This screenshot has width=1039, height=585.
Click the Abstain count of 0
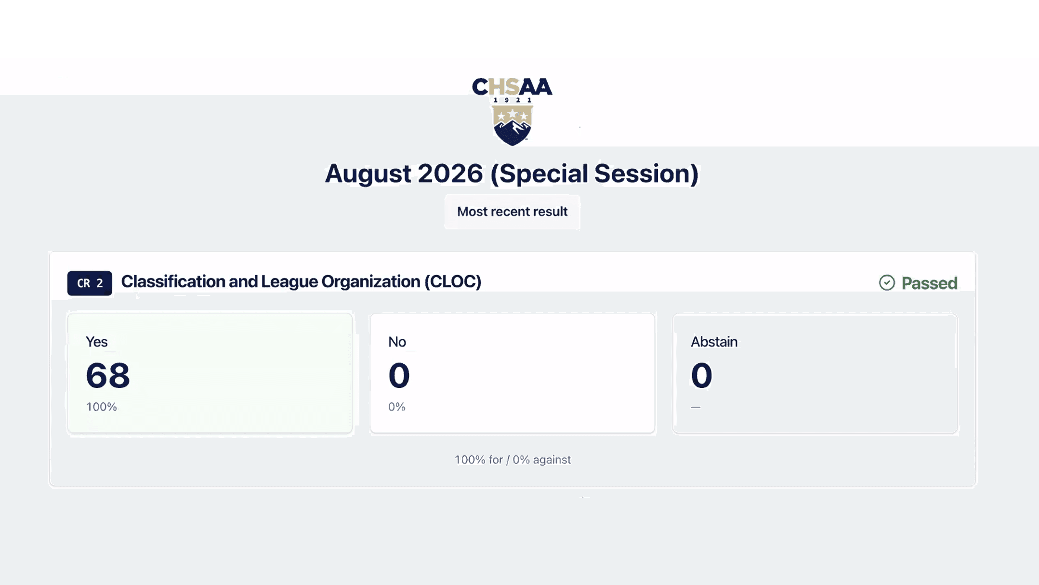click(x=701, y=375)
